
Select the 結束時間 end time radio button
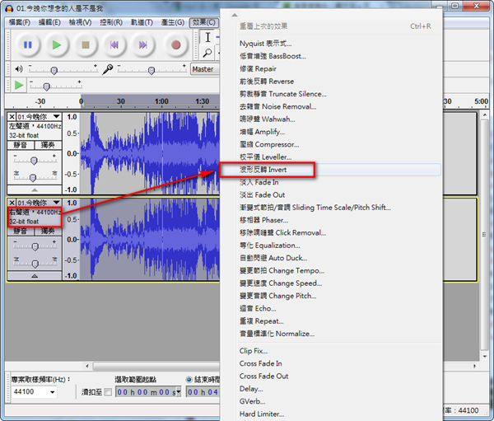tap(189, 380)
